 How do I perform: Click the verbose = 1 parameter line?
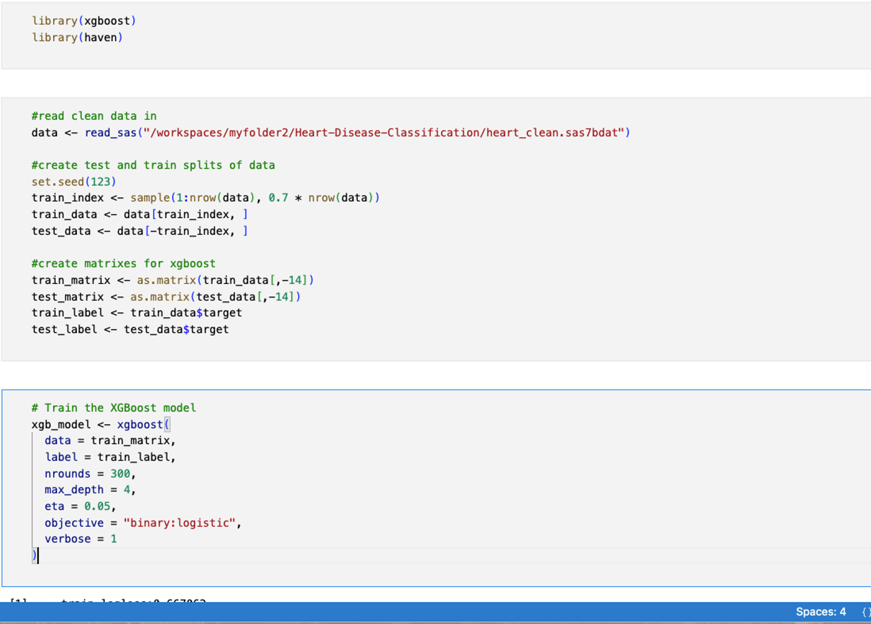pos(81,539)
